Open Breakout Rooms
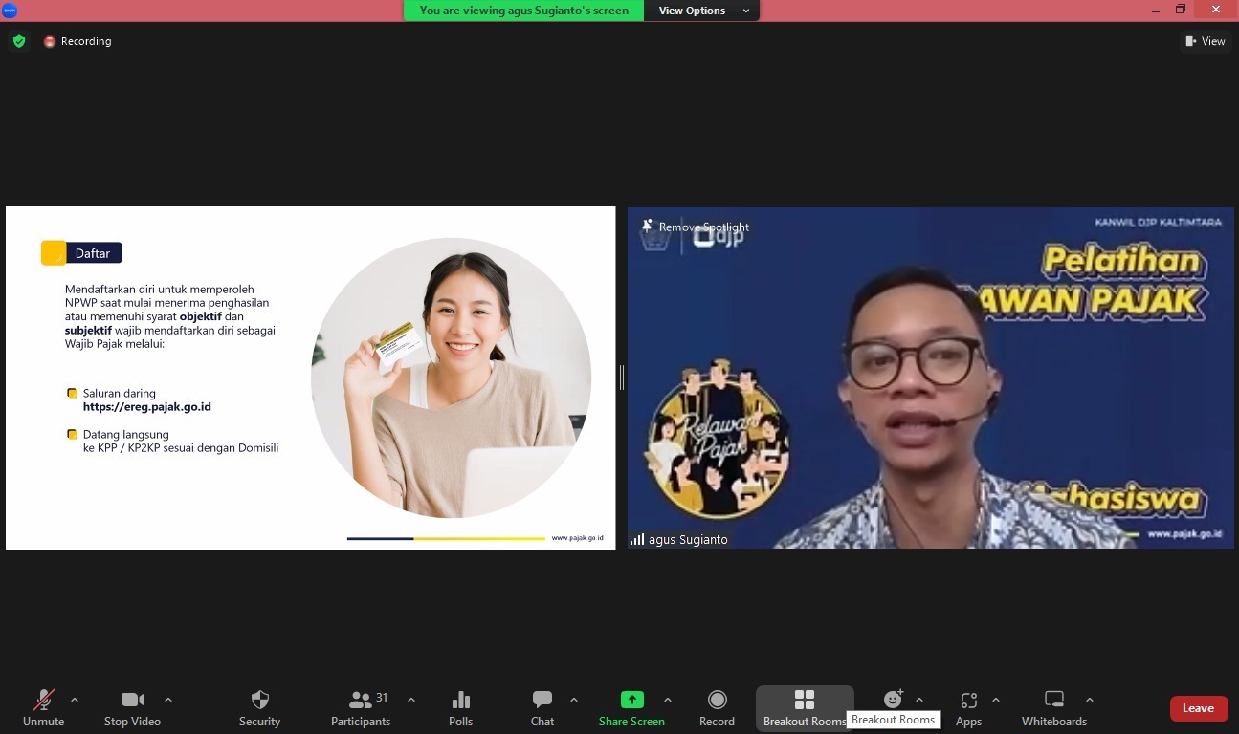Image resolution: width=1239 pixels, height=734 pixels. pos(804,708)
